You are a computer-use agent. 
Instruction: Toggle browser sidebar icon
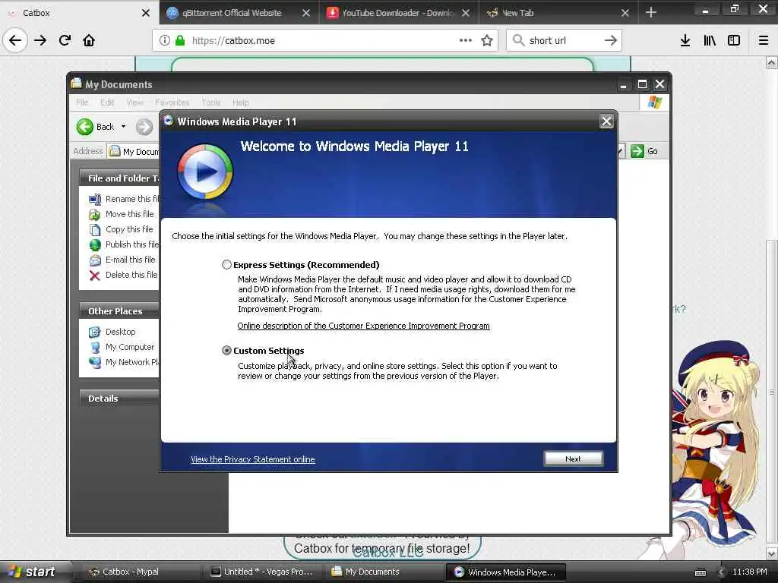tap(734, 41)
